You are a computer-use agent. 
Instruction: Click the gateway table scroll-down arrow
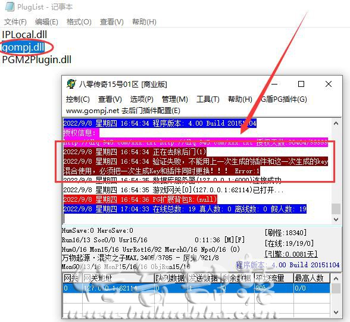(x=336, y=312)
